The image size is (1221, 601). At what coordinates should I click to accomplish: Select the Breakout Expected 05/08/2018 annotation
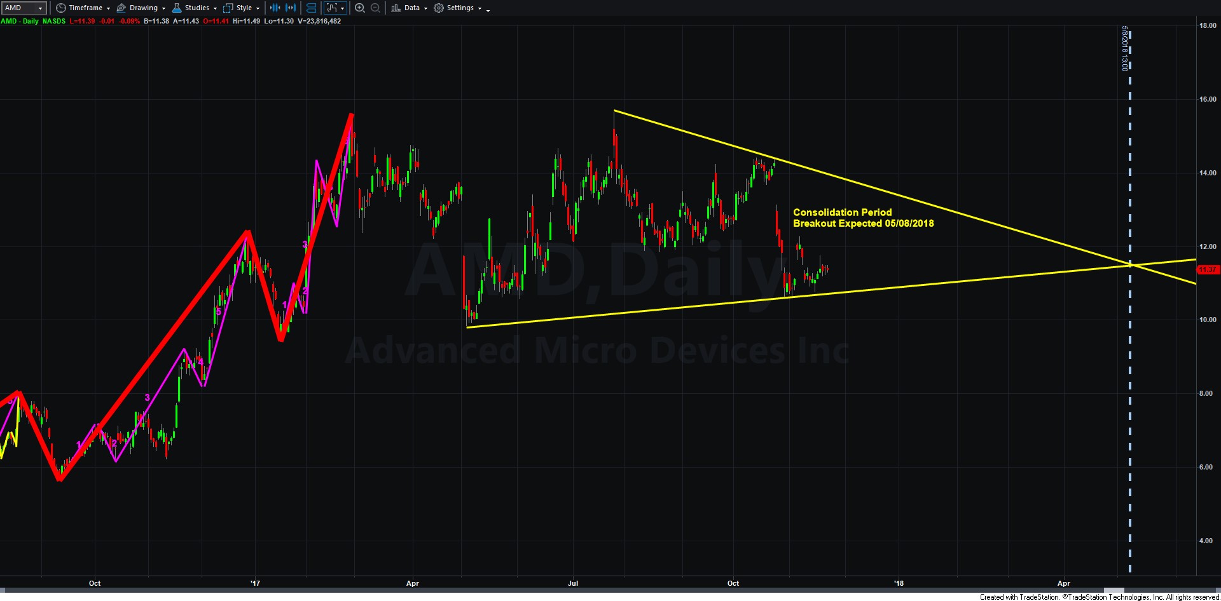point(863,224)
